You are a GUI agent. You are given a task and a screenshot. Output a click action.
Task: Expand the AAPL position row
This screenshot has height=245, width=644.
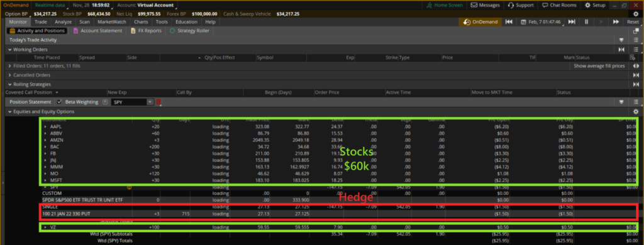[x=45, y=127]
